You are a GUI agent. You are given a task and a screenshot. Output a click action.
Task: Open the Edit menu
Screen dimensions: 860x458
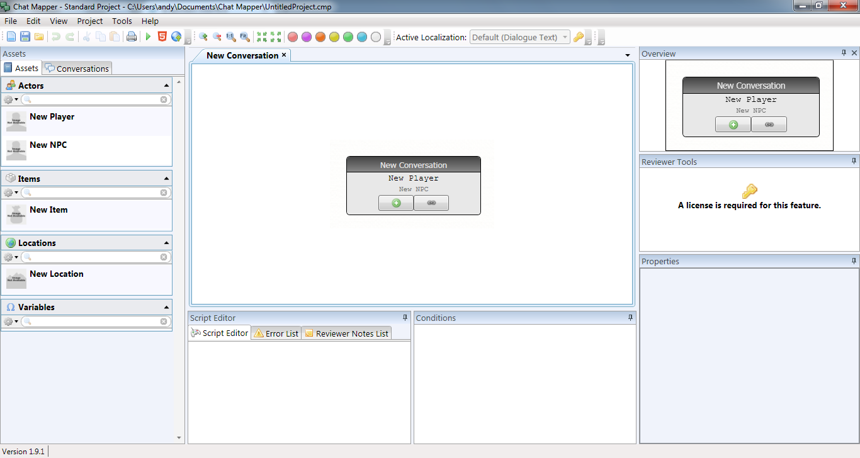point(33,21)
